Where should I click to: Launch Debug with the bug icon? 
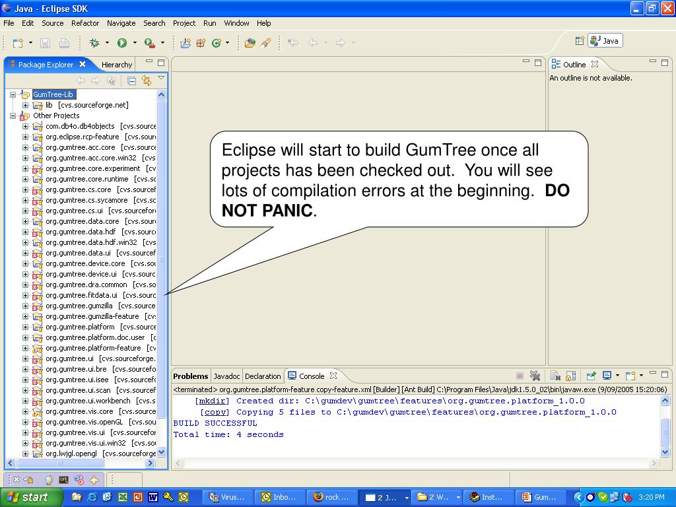[x=94, y=43]
